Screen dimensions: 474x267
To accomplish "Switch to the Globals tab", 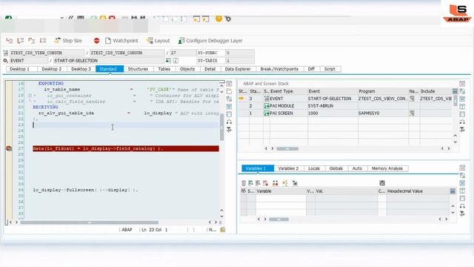I will [x=336, y=168].
